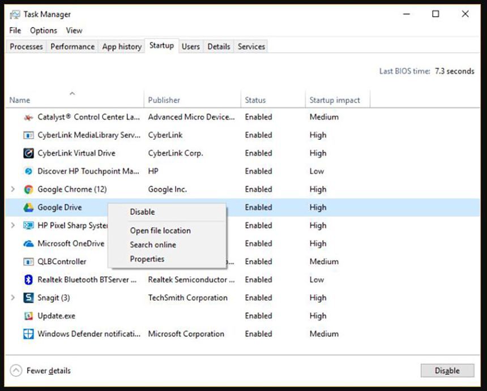Select Open file location in context menu
This screenshot has height=391, width=487.
tap(160, 230)
